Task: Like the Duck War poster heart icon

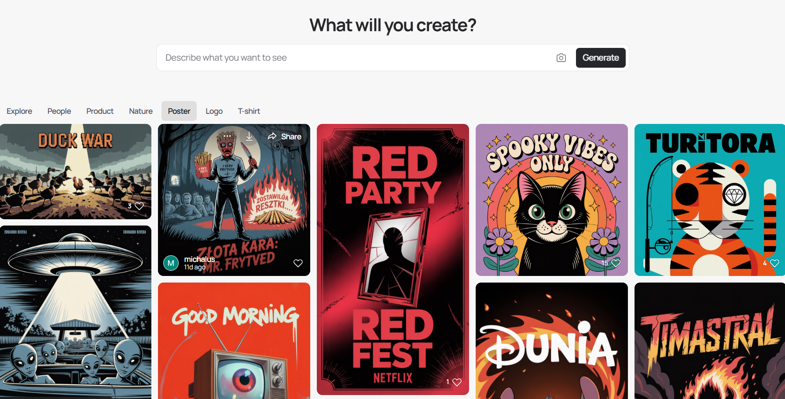Action: click(139, 206)
